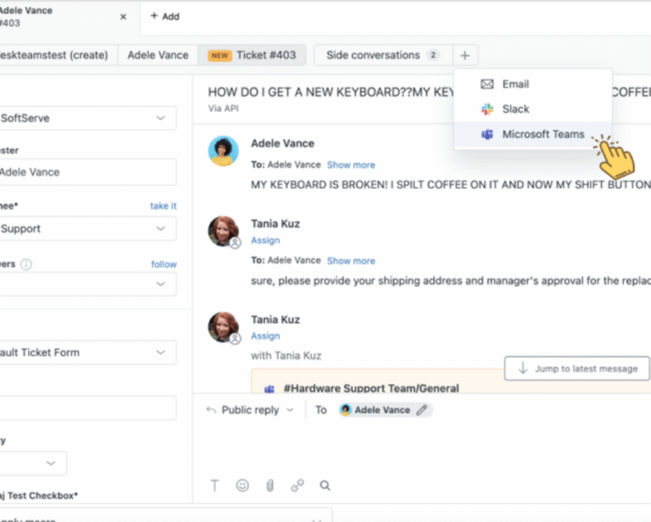651x522 pixels.
Task: Select Microsoft Teams in the dropdown menu
Action: 532,135
